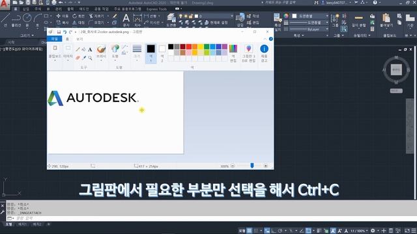Select AutoCAD Rotate tool
The image size is (417, 234).
click(x=78, y=16)
